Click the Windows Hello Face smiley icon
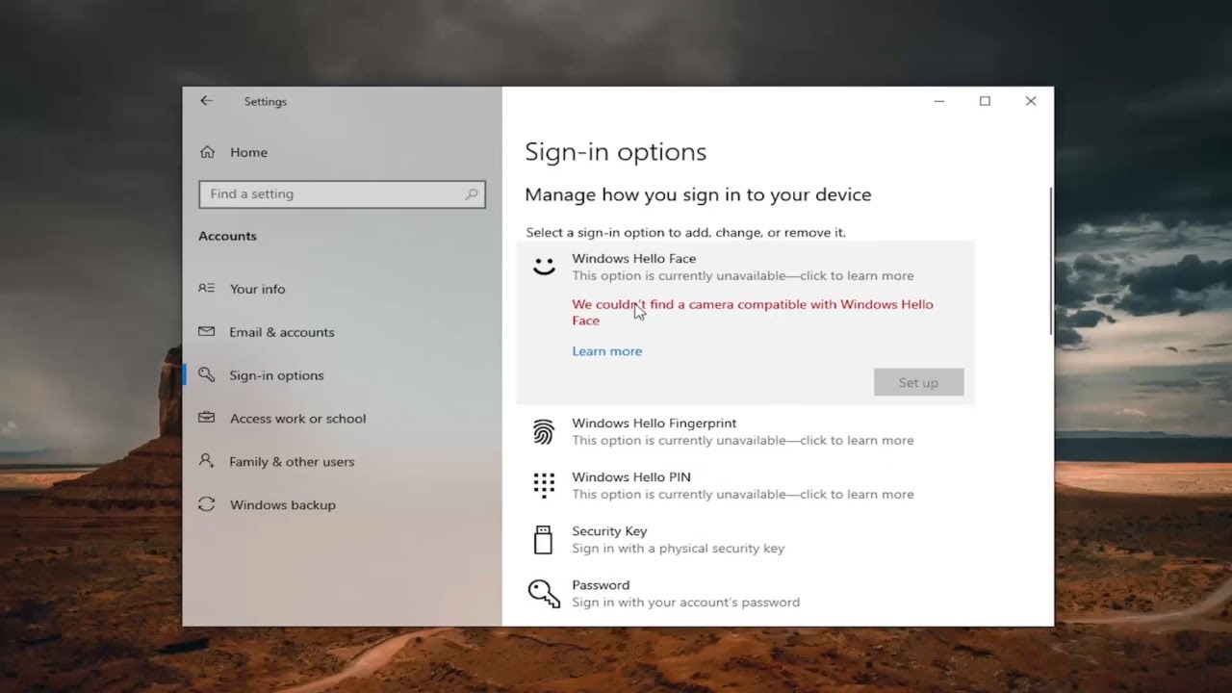Viewport: 1232px width, 693px height. 544,267
